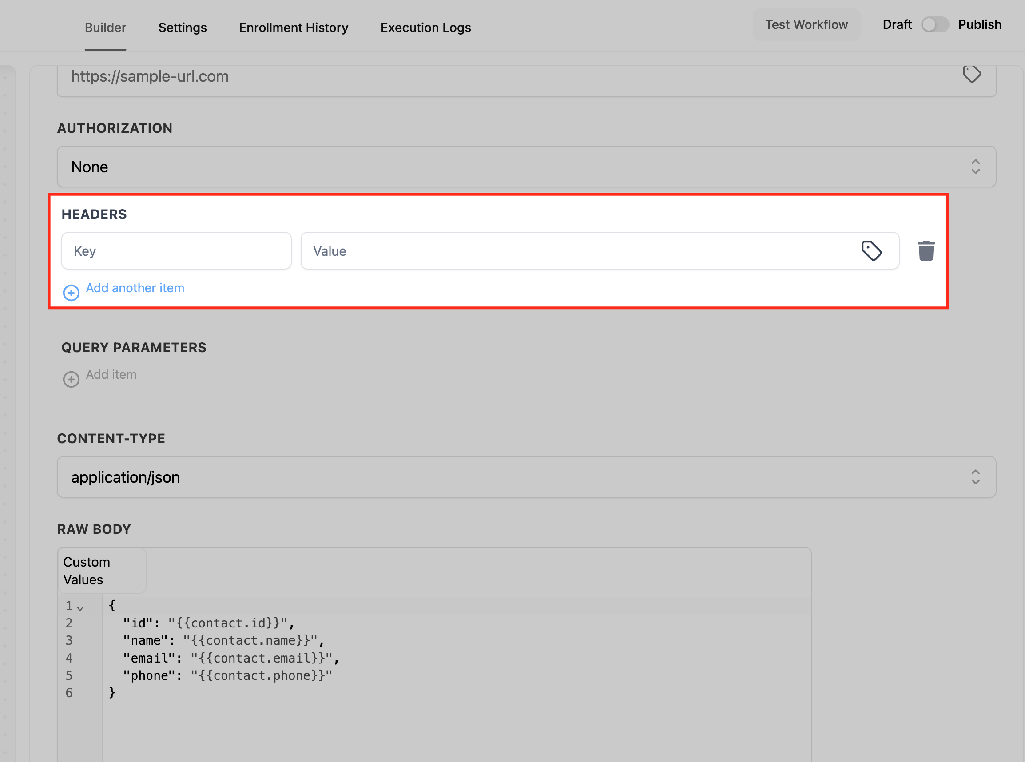Open the Authorization None dropdown
The width and height of the screenshot is (1025, 762).
526,167
